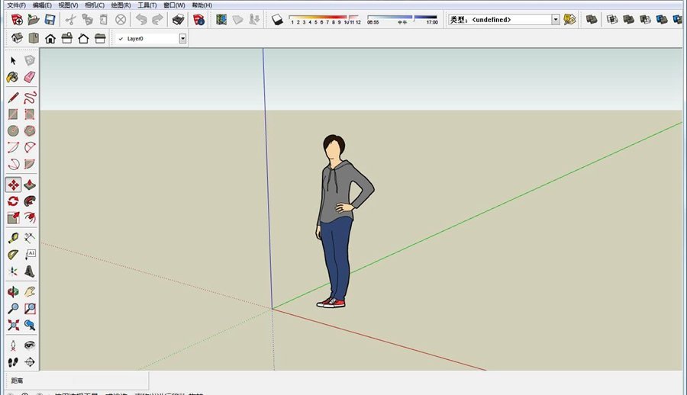687x395 pixels.
Task: Choose the Dimension tool
Action: pyautogui.click(x=29, y=238)
